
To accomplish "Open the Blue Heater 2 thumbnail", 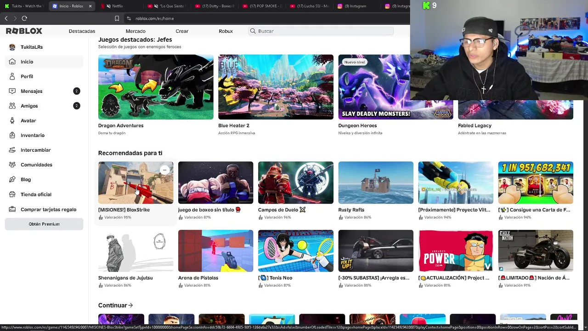I will click(x=276, y=87).
